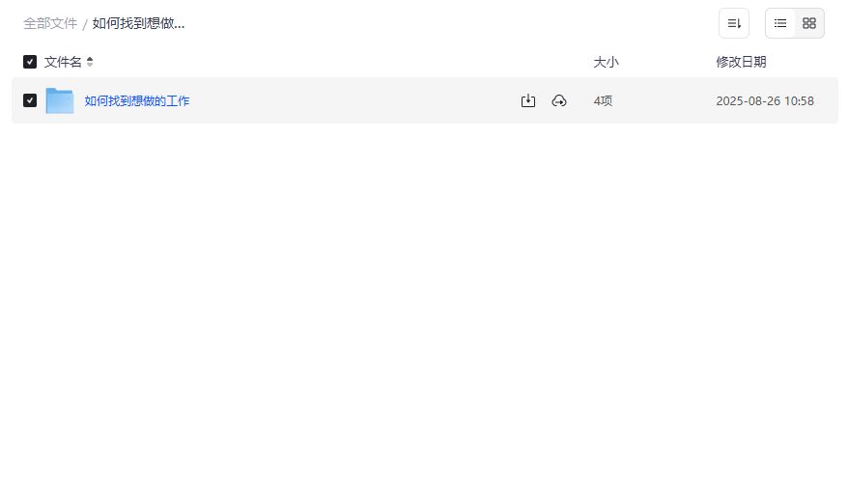Save folder to cloud via arrow icon
This screenshot has width=848, height=501.
pyautogui.click(x=559, y=100)
